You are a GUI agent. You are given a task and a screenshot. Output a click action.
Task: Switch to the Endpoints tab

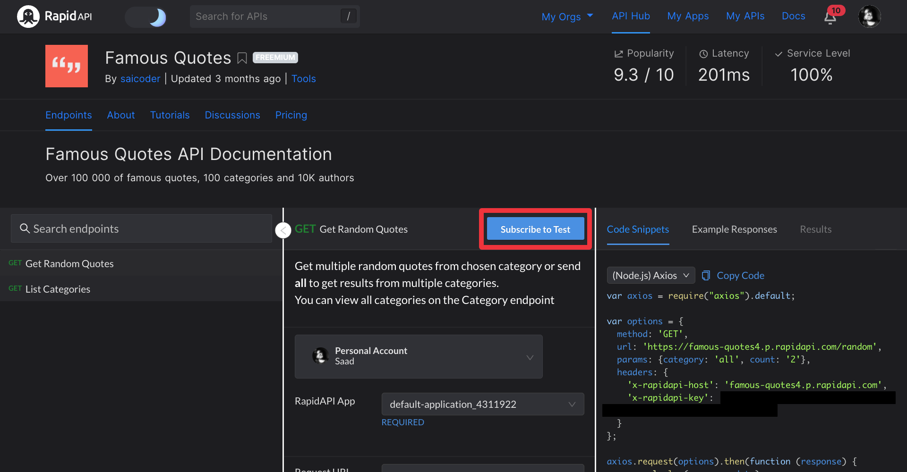click(x=68, y=115)
